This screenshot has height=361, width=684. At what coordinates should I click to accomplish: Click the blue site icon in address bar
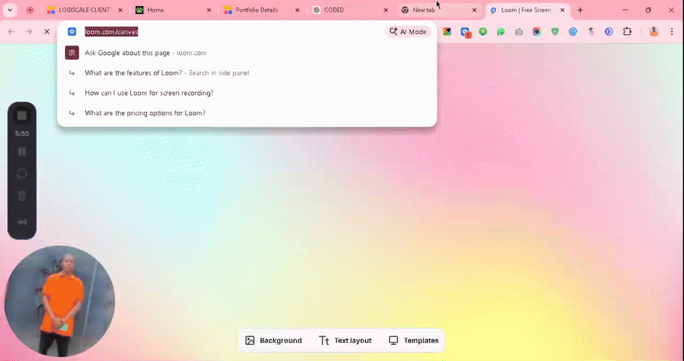pos(72,31)
